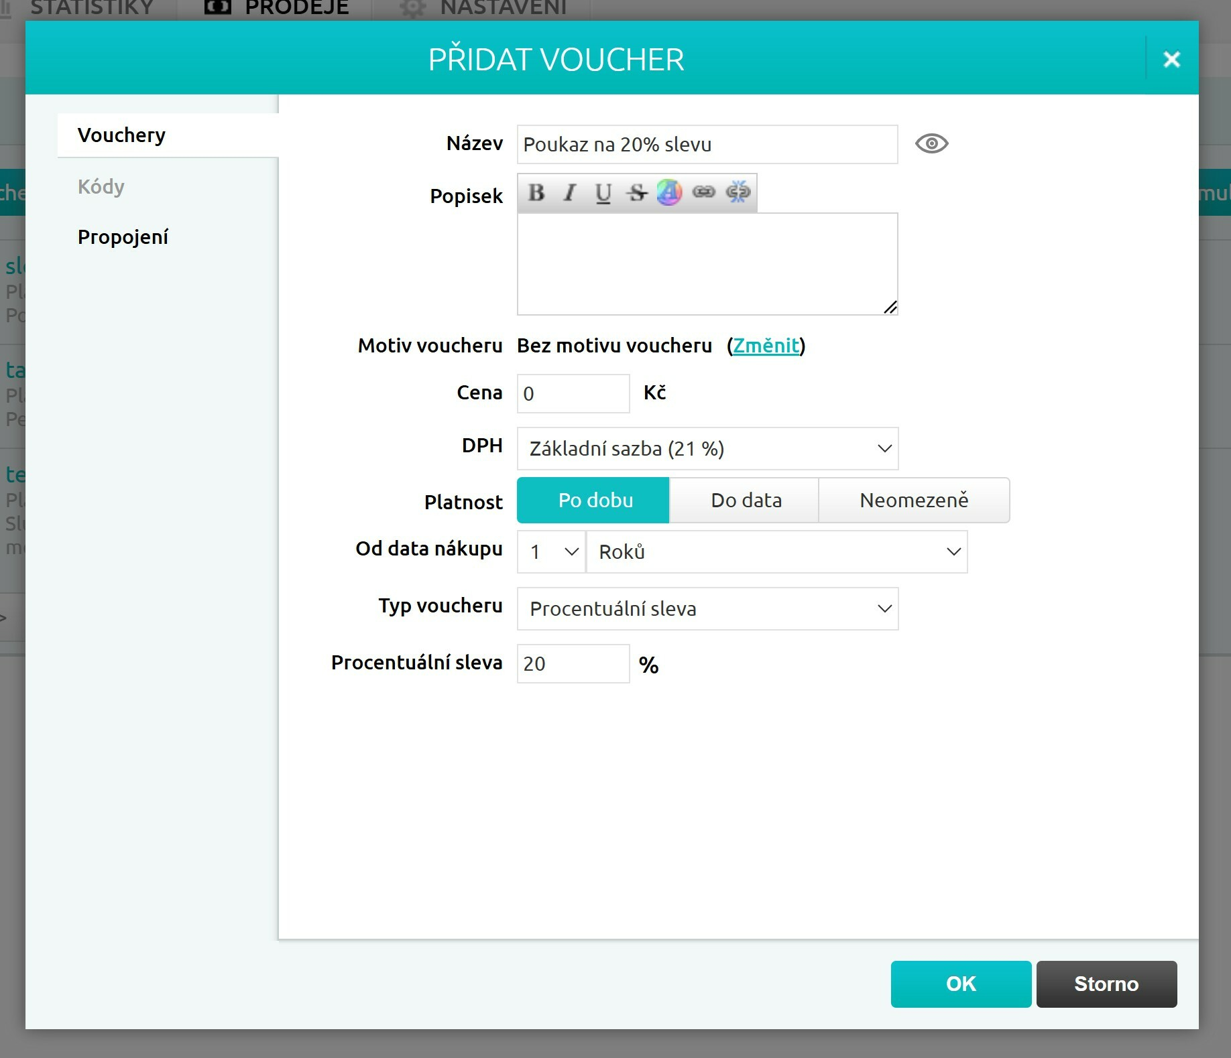Screen dimensions: 1231x1058
Task: Apply underline formatting in the Popisek toolbar
Action: [603, 193]
